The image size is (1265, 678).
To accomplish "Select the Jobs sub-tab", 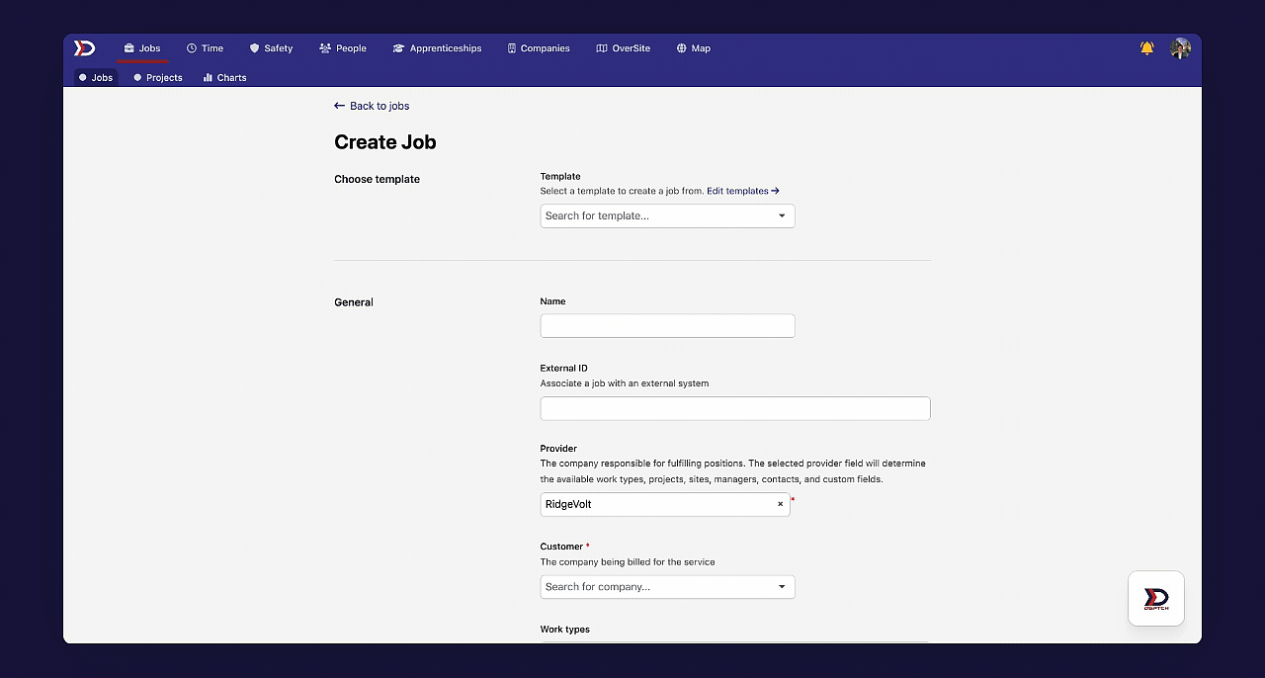I will (96, 77).
